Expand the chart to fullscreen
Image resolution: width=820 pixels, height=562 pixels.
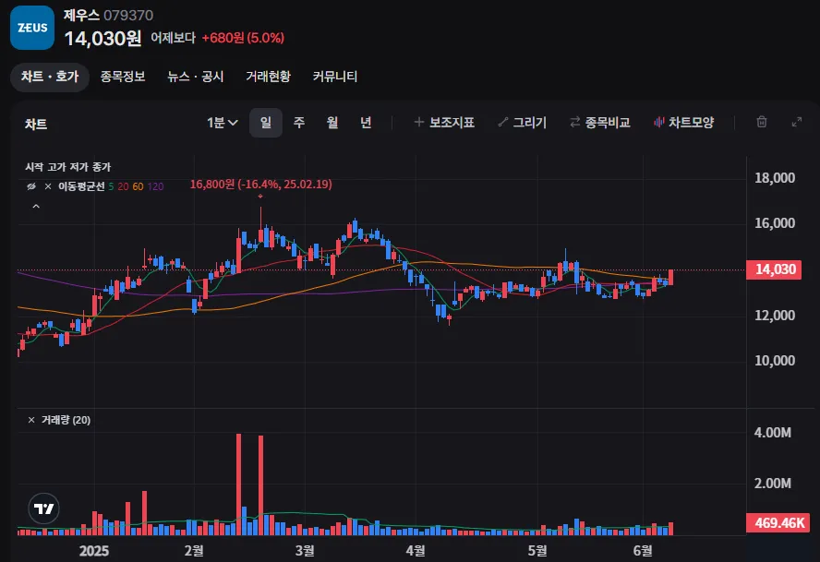[x=797, y=122]
